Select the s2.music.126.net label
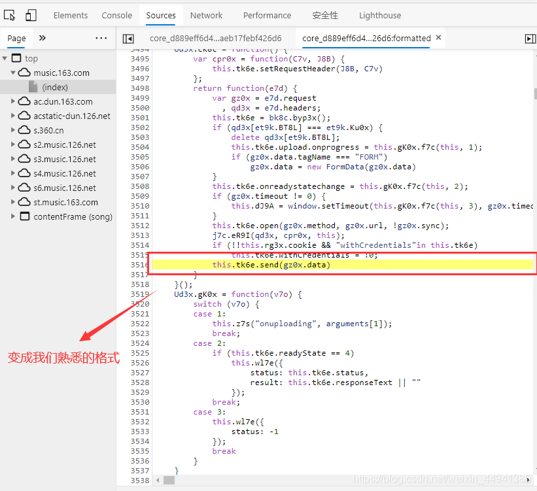The image size is (537, 491). click(x=65, y=145)
